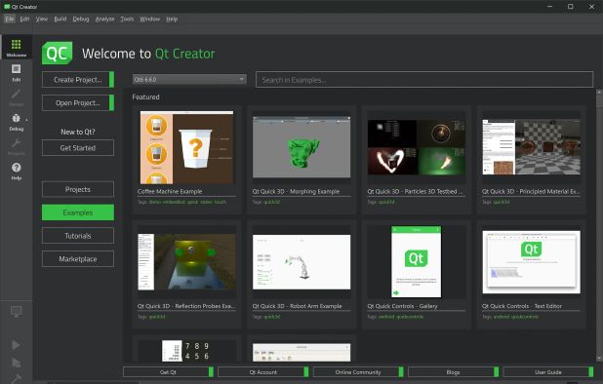Open Qt Quick 3D Morphing Example thumbnail
This screenshot has width=603, height=384.
point(301,147)
